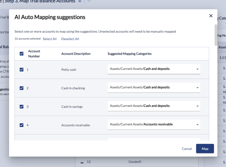Close the AI Auto Mapping suggestions dialog
This screenshot has height=167, width=226.
(211, 16)
